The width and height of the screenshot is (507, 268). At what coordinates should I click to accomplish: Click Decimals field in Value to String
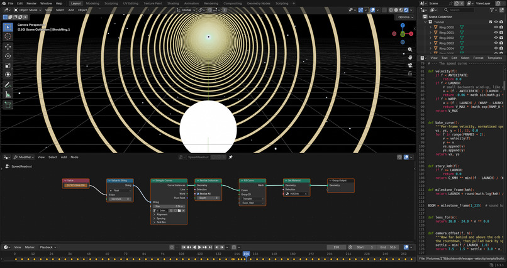pyautogui.click(x=120, y=199)
